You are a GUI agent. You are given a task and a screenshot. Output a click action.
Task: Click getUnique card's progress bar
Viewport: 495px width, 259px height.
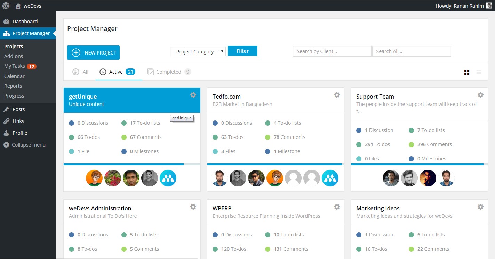[x=132, y=164]
